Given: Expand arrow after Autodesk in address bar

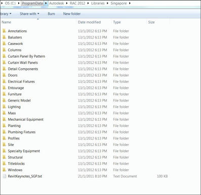Looking at the screenshot, I should 67,3.
